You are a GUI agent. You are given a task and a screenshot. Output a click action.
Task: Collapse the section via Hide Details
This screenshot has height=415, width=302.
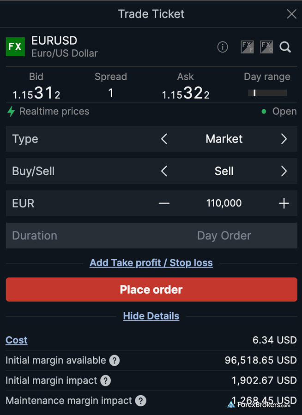pyautogui.click(x=151, y=316)
